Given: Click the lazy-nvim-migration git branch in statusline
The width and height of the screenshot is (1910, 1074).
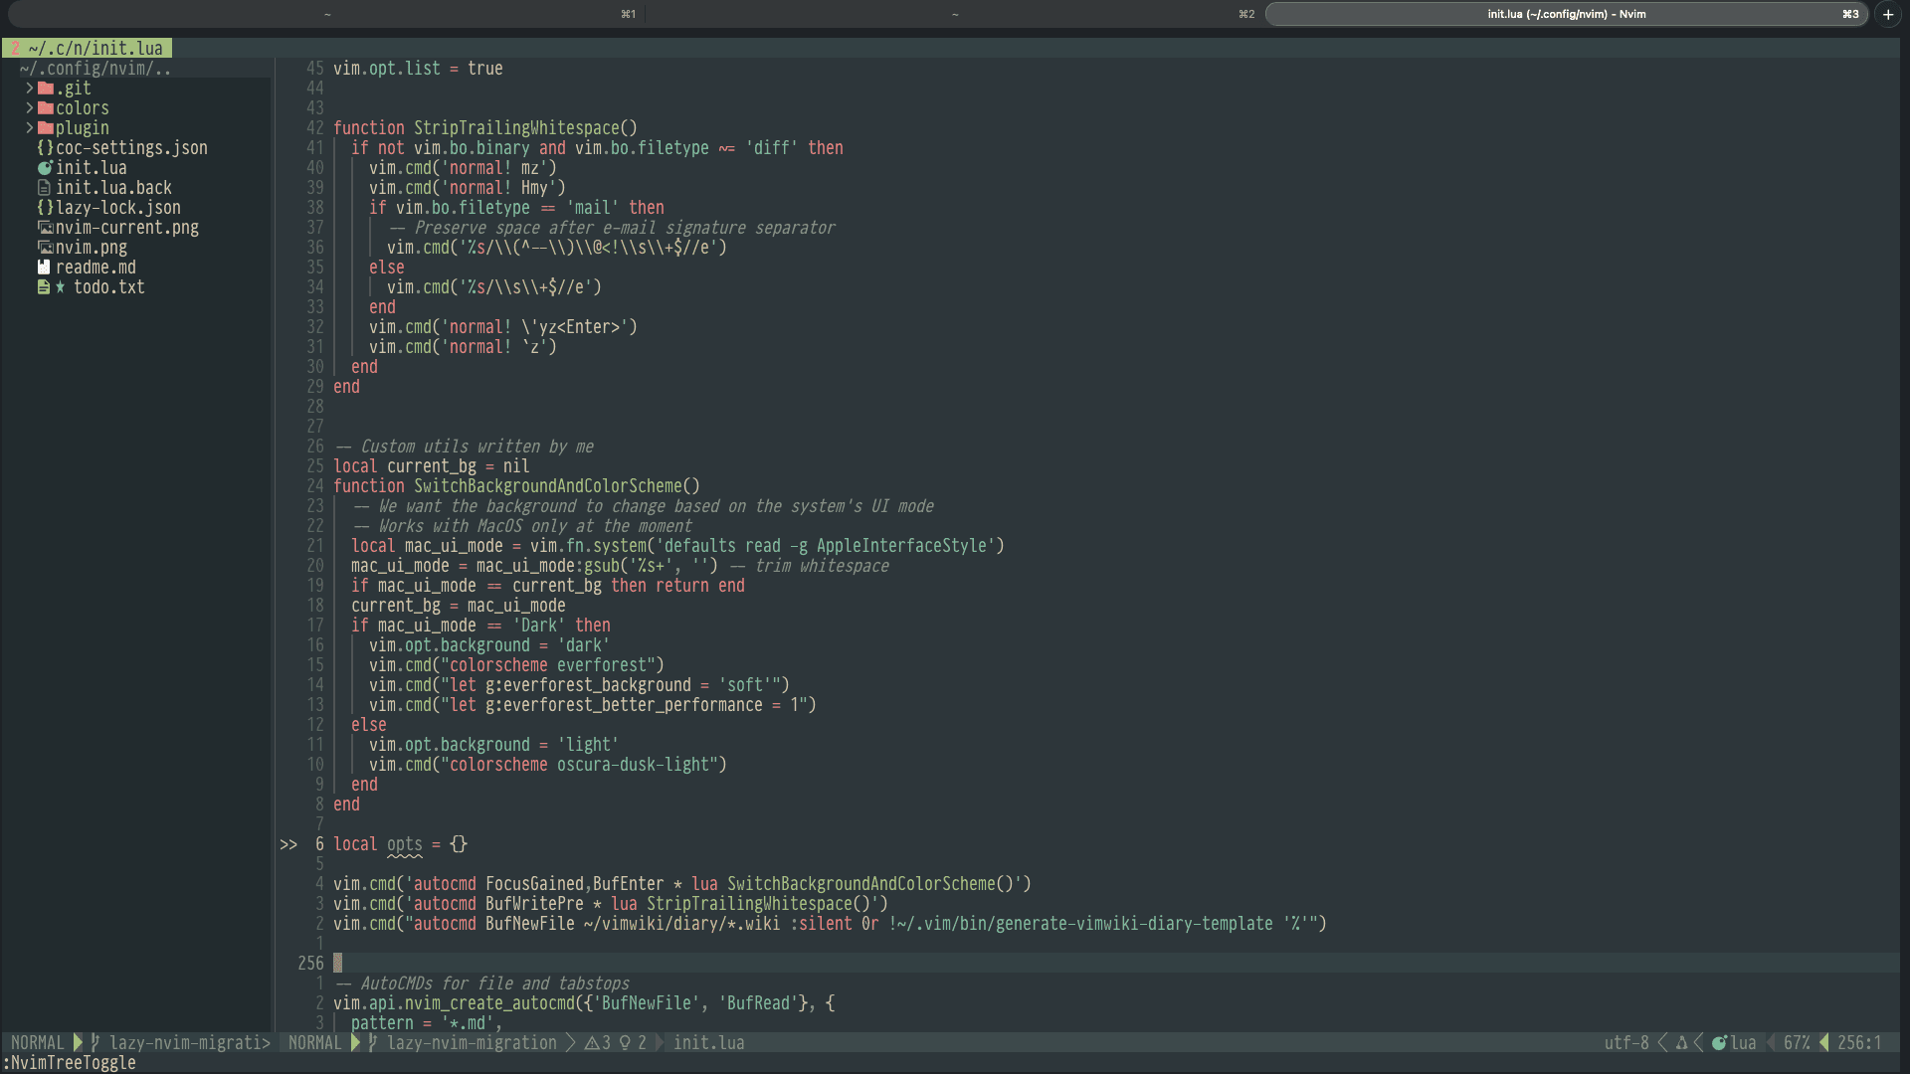Looking at the screenshot, I should [x=472, y=1043].
